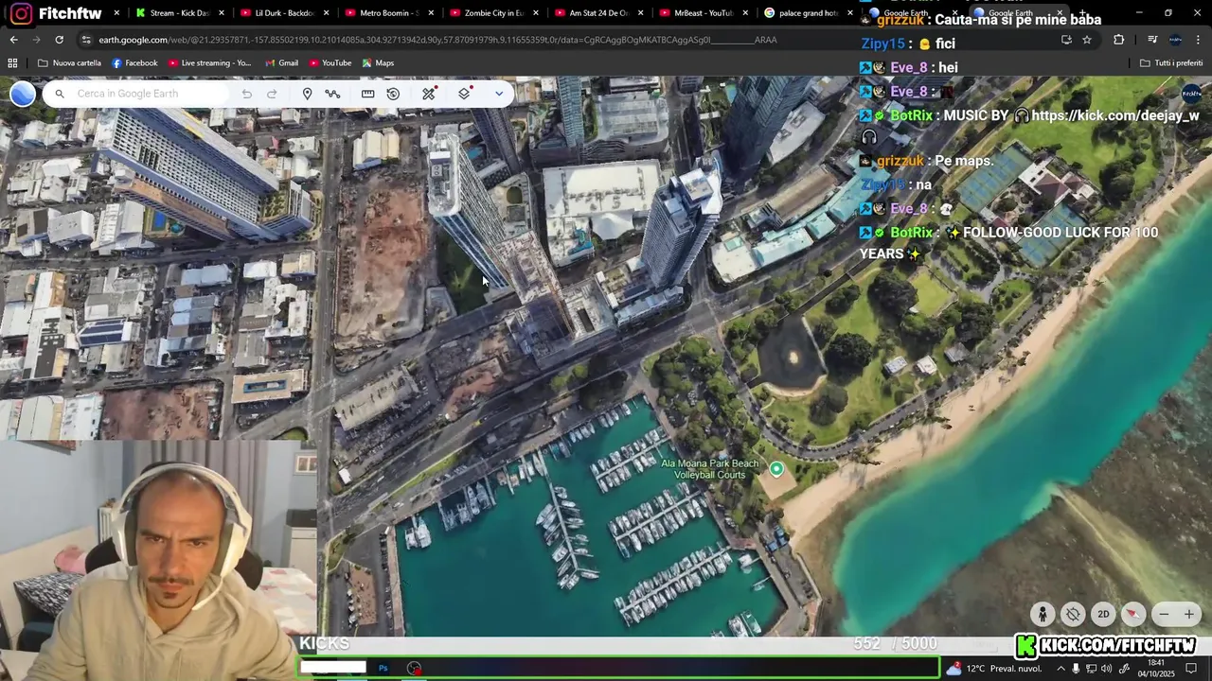Open site information icon left of URL
This screenshot has width=1212, height=681.
(86, 40)
